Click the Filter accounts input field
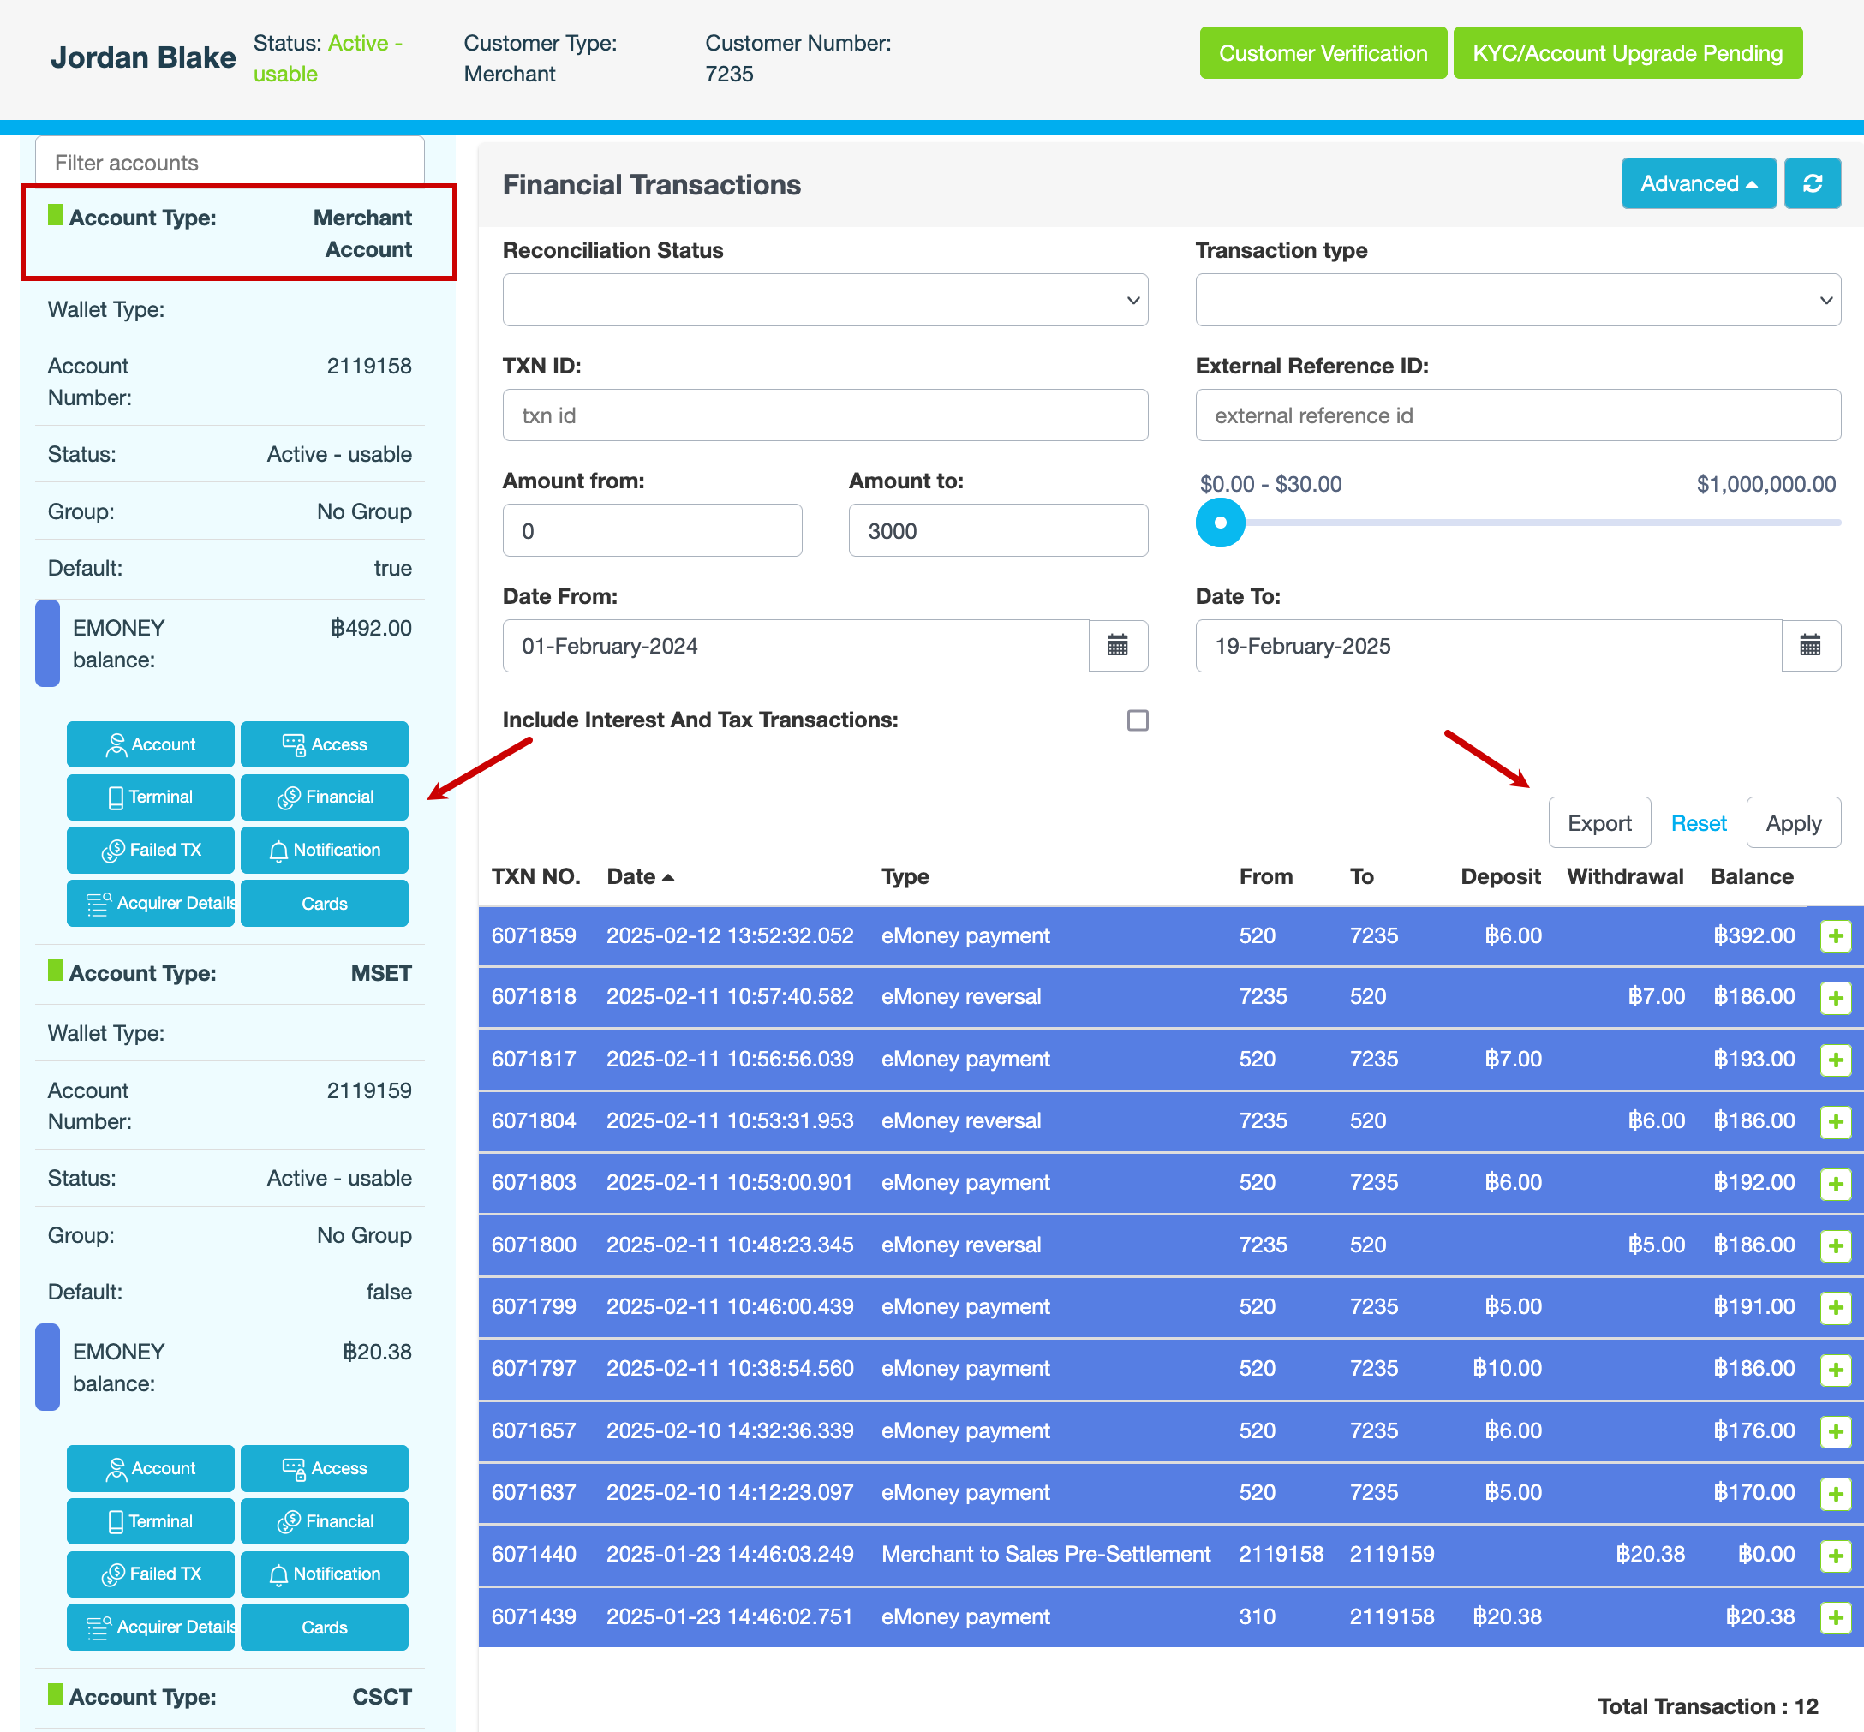This screenshot has width=1864, height=1732. pyautogui.click(x=230, y=163)
